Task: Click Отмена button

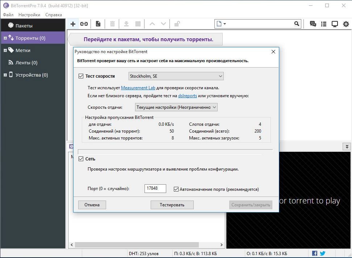Action: [92, 205]
